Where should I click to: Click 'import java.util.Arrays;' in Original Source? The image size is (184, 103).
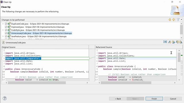20,53
